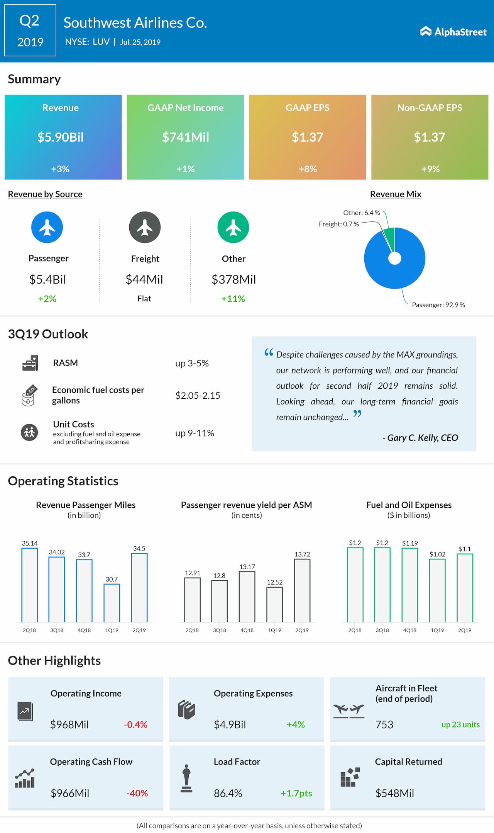Click the RASM briefcase icon
The image size is (494, 833).
coord(30,363)
